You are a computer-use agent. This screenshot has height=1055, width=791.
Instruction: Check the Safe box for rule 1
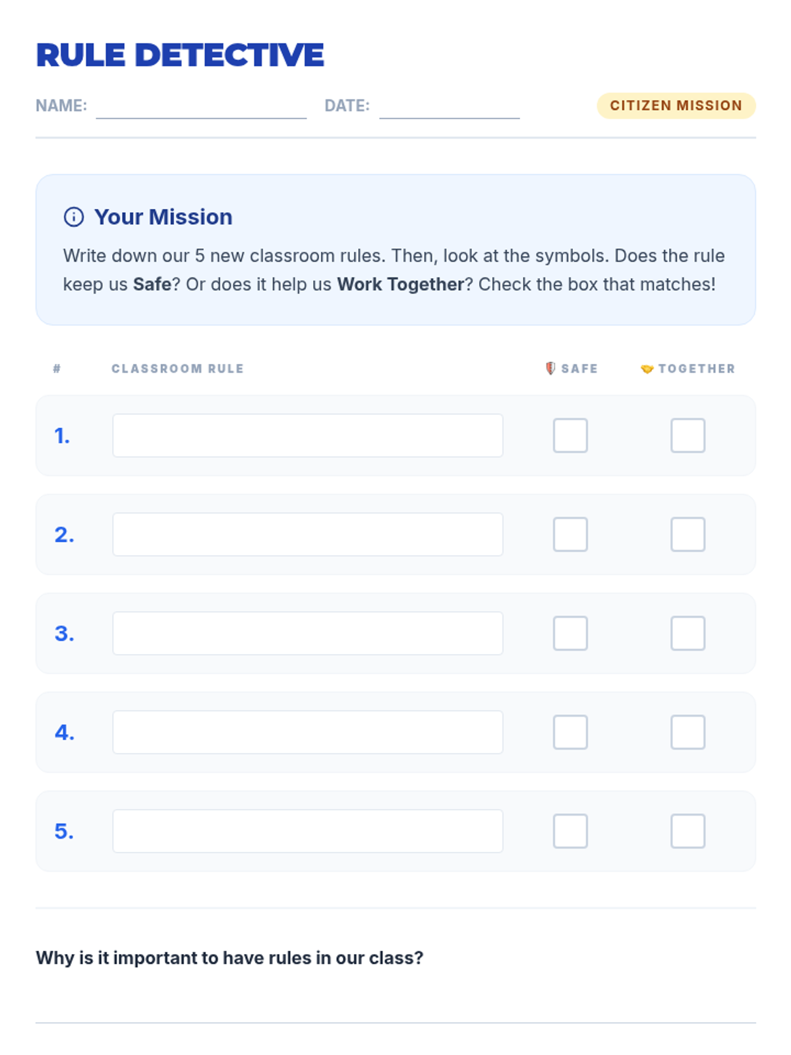[570, 435]
